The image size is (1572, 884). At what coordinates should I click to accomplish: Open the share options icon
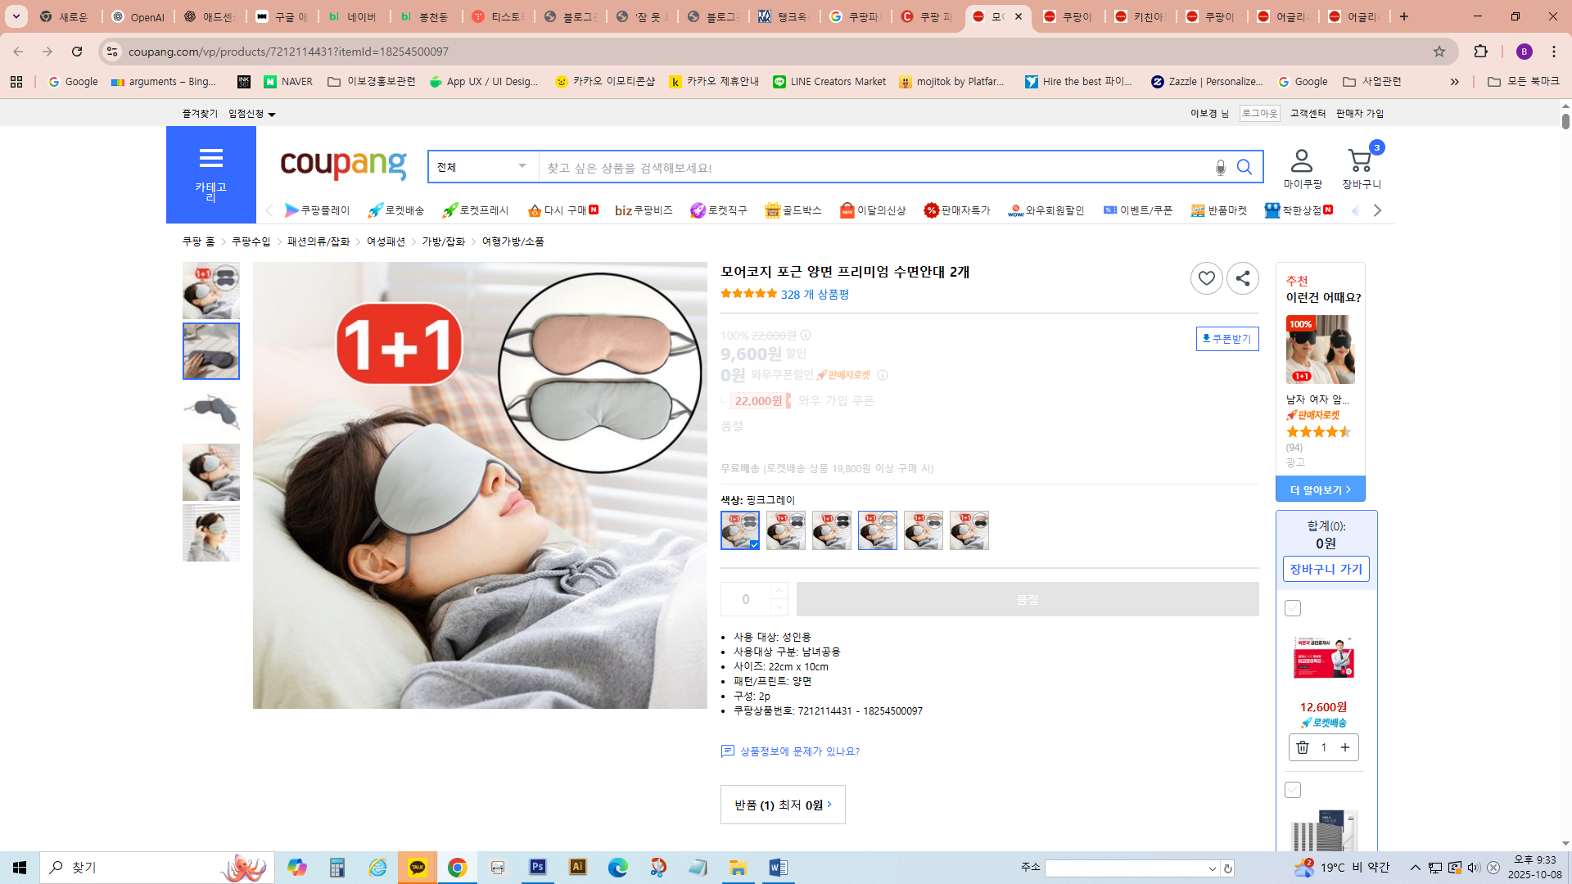pyautogui.click(x=1242, y=278)
